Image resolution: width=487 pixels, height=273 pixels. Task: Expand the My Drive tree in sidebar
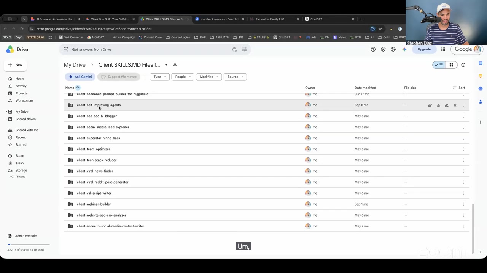click(x=6, y=111)
